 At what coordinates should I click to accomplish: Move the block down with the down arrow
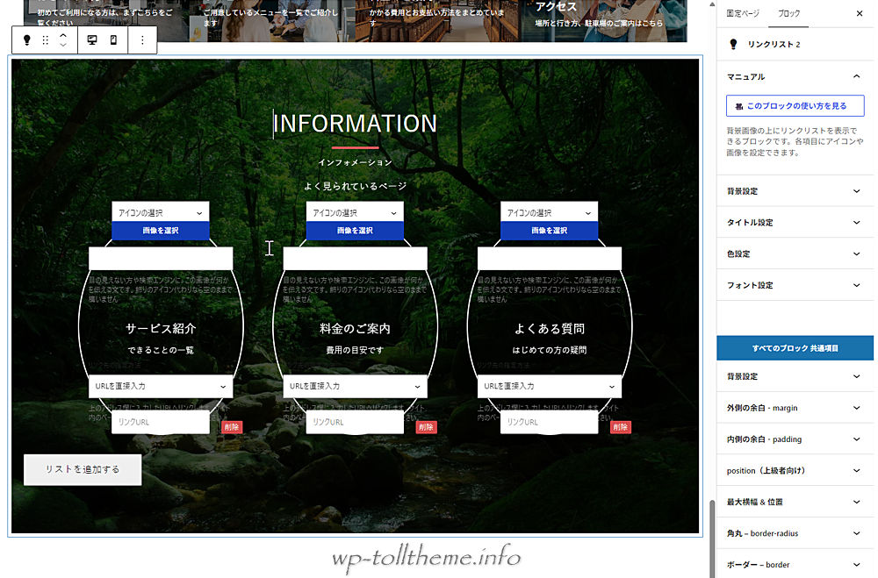63,46
